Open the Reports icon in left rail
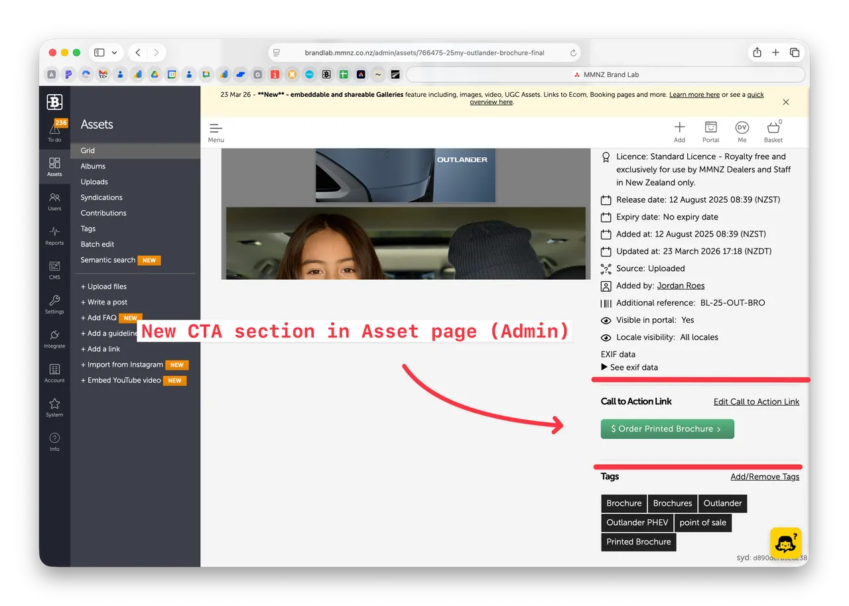Viewport: 849px width, 606px height. (x=54, y=235)
